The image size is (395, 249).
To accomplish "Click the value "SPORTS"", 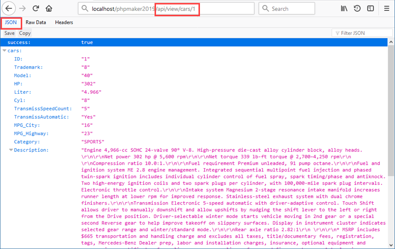I will tap(93, 142).
